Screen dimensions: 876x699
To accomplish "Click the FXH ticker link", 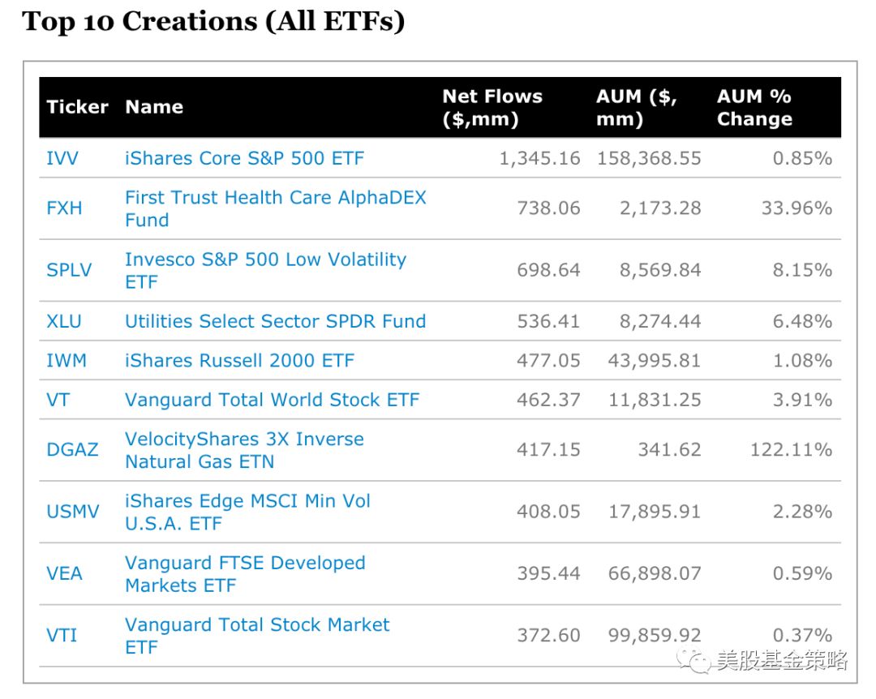I will [64, 208].
